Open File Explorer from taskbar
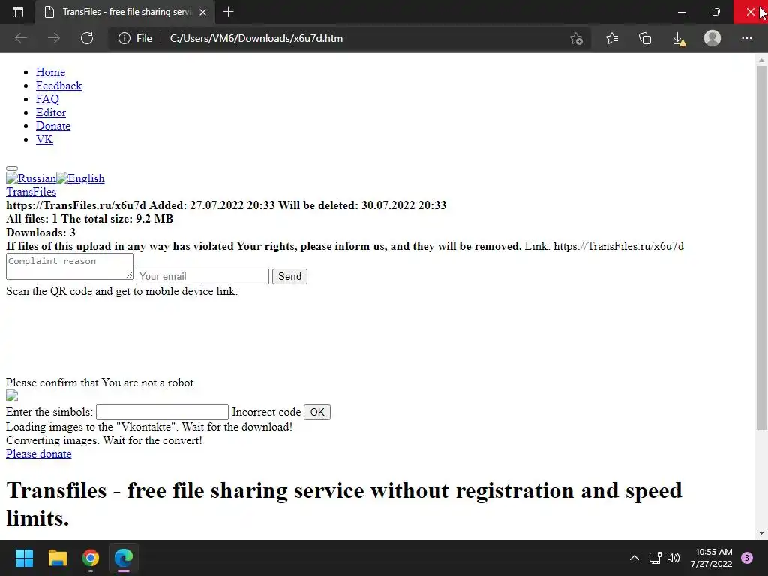 [57, 558]
